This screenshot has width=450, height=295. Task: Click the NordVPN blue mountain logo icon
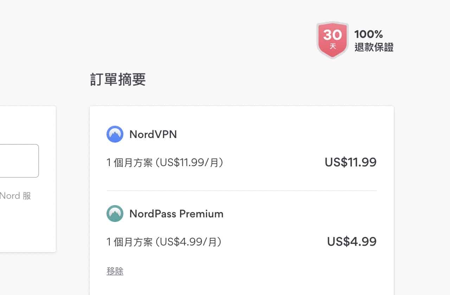115,134
